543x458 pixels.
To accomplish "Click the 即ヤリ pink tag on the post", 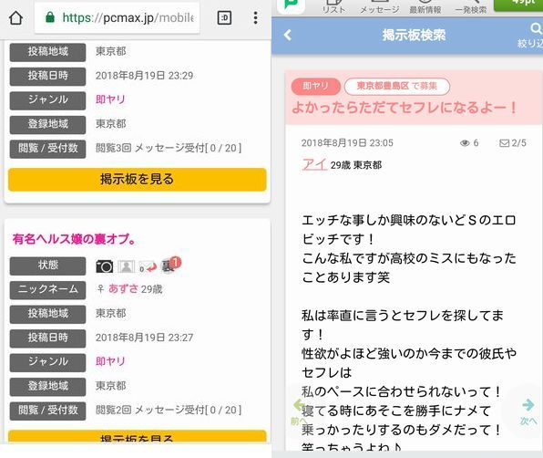I will [x=315, y=86].
